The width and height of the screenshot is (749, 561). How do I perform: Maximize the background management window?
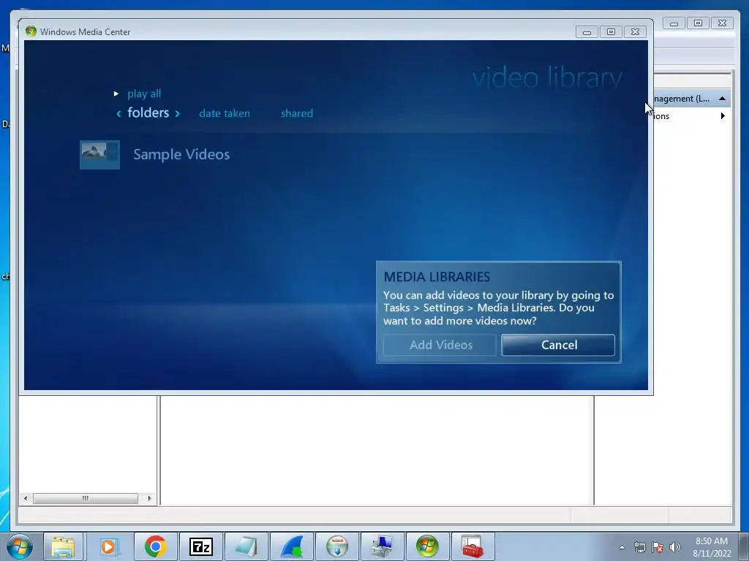[697, 23]
